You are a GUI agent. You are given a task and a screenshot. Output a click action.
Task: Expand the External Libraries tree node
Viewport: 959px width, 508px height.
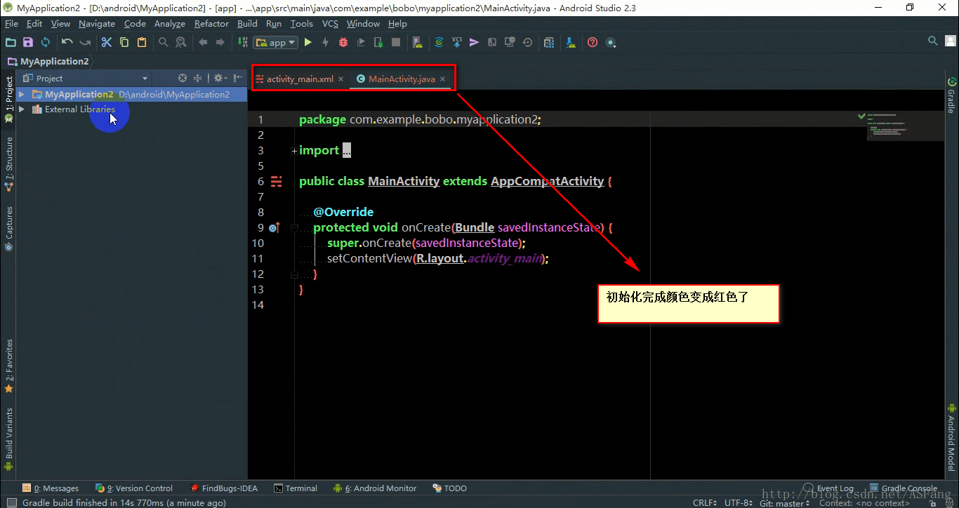[x=22, y=109]
